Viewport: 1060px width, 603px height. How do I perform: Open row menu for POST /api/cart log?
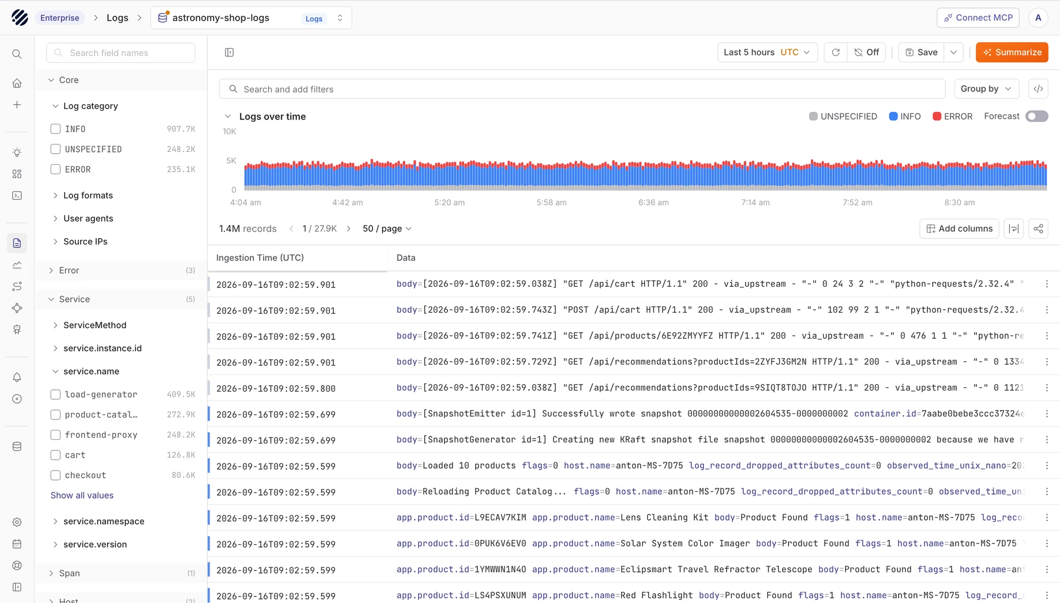[x=1046, y=310]
